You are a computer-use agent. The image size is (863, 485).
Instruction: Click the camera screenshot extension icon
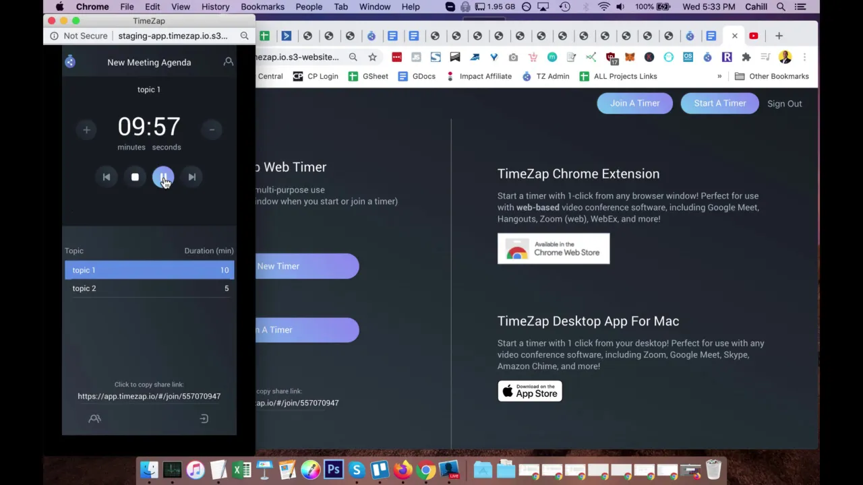point(513,57)
